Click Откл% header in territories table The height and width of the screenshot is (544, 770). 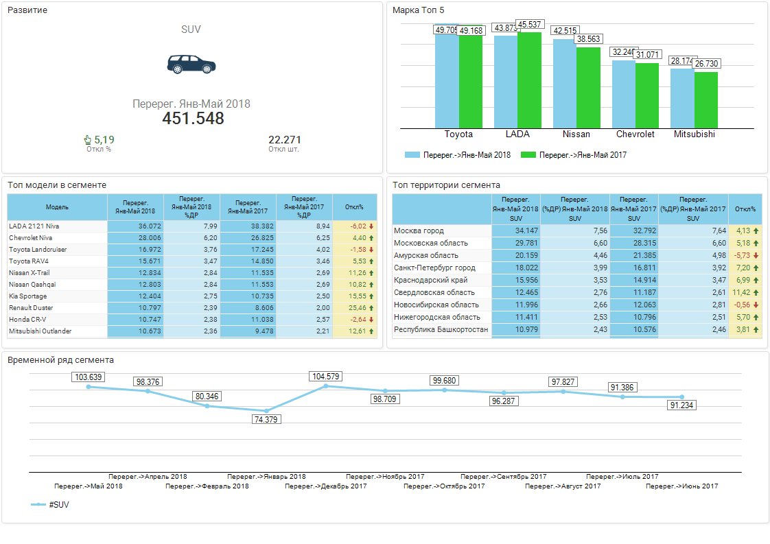coord(745,209)
